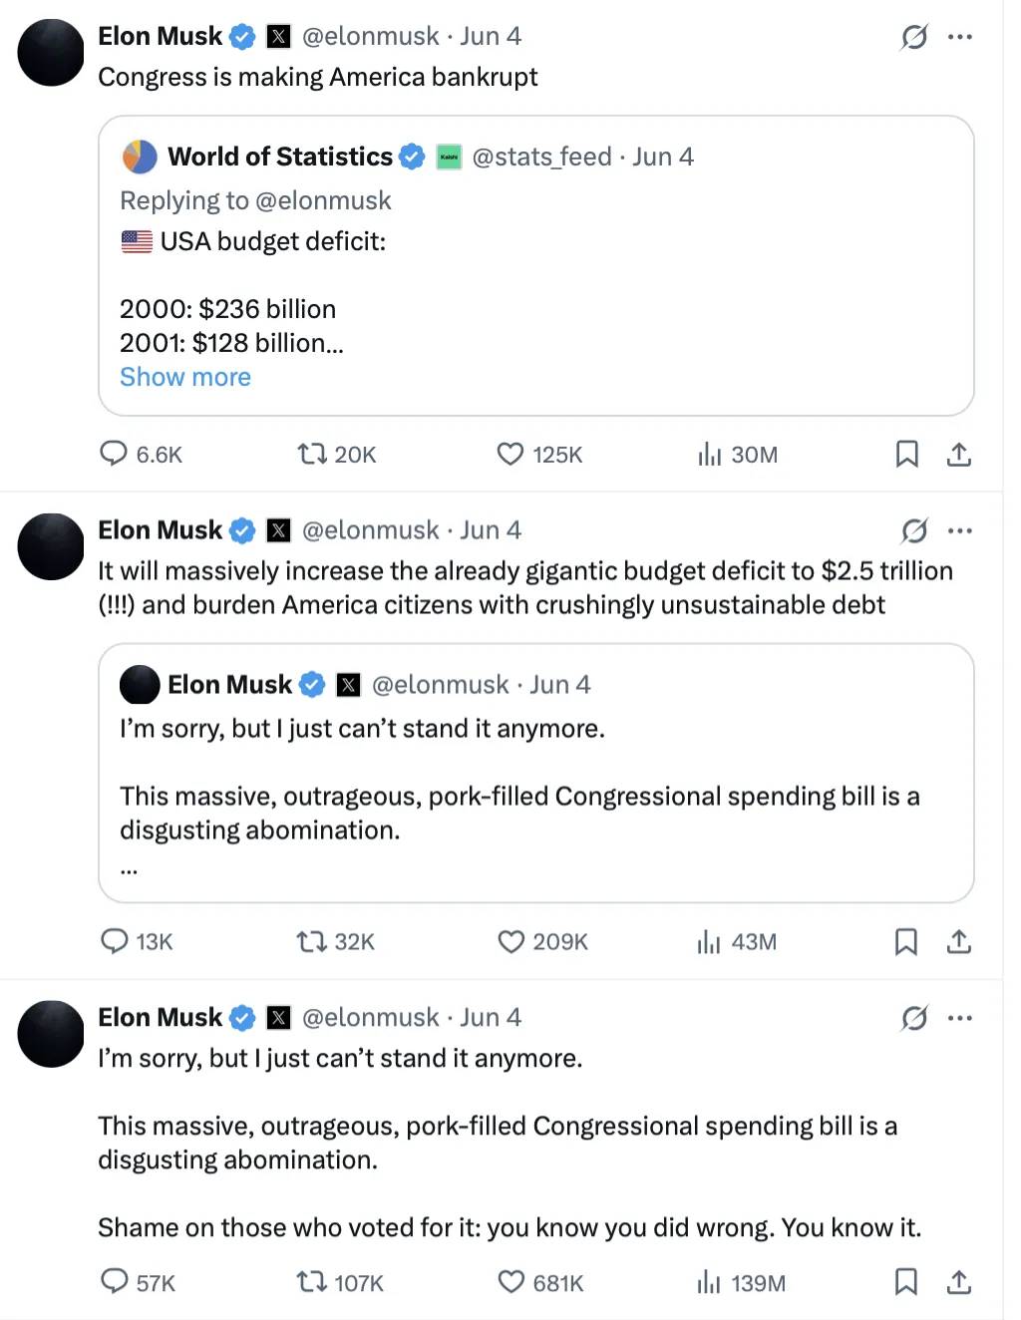View analytics for the 43M views post

coord(709,941)
